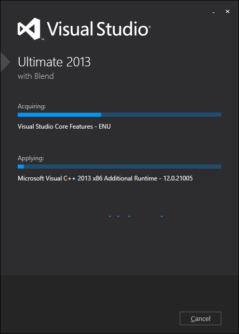The image size is (239, 334).
Task: Select the 'Microsoft Visual C++ 2013 x86 Additional Runtime' text
Action: click(x=87, y=178)
